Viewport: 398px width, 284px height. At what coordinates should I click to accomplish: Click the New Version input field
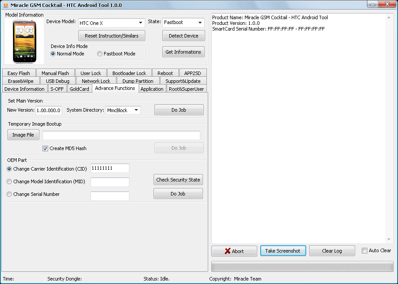pyautogui.click(x=49, y=110)
